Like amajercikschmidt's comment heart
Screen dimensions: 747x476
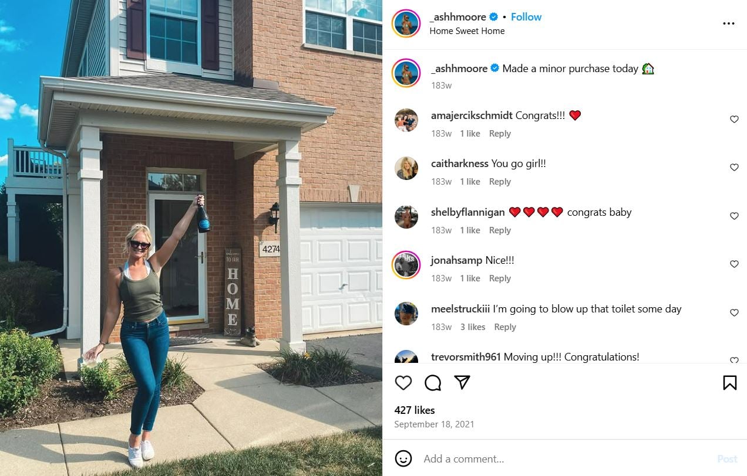(734, 119)
